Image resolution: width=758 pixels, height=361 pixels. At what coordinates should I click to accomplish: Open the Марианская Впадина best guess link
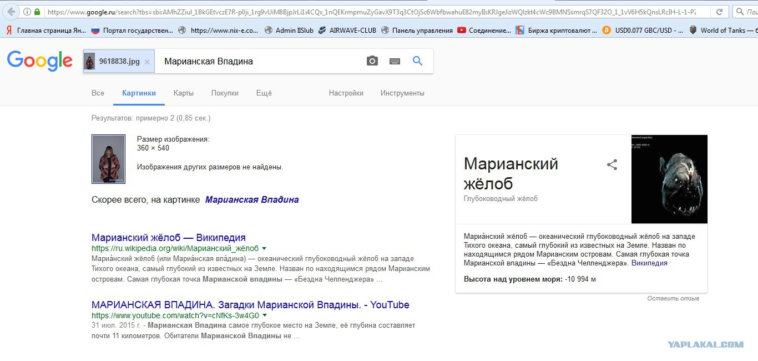[252, 199]
